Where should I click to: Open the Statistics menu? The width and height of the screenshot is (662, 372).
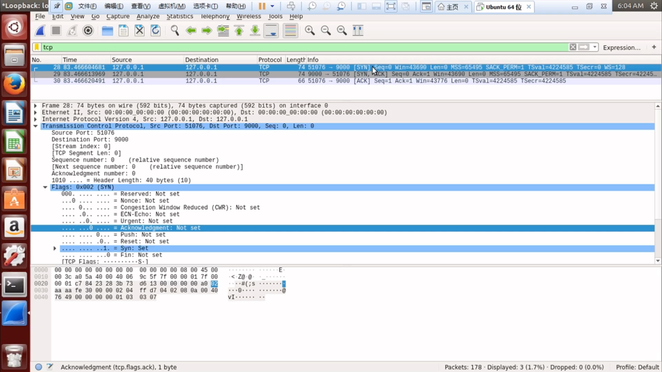[x=180, y=16]
